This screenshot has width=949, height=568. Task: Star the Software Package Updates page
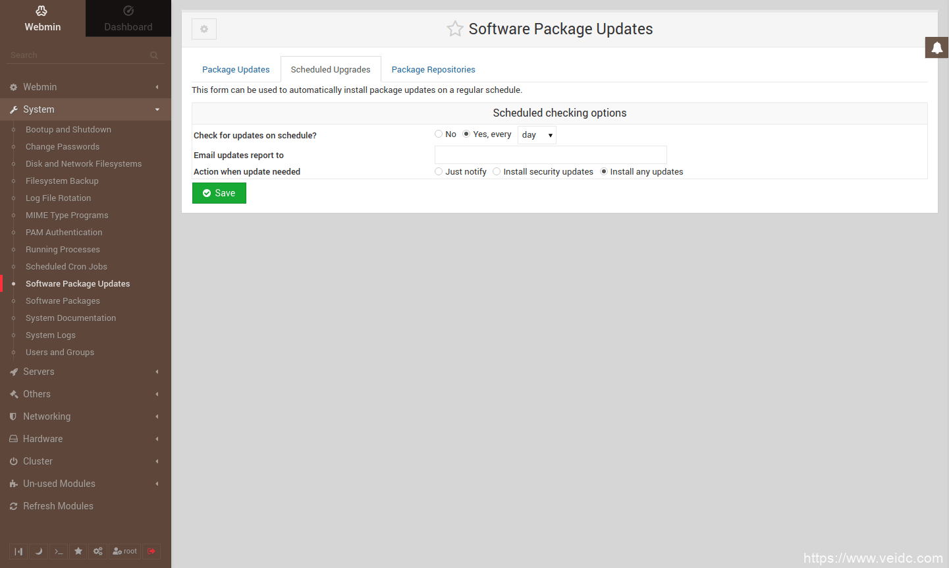coord(454,29)
